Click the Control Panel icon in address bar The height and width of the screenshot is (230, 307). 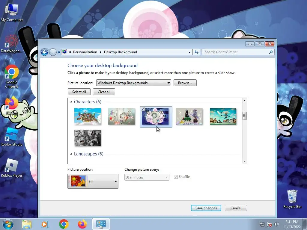(64, 52)
